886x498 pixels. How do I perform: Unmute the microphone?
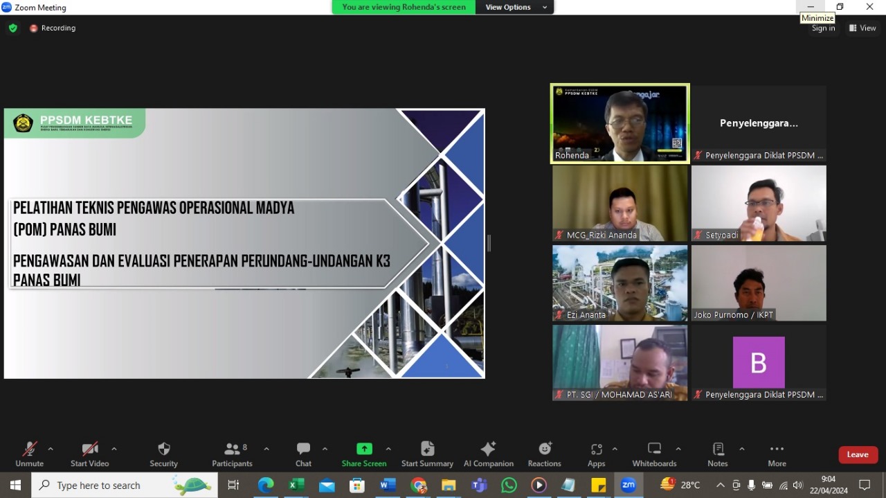coord(30,454)
